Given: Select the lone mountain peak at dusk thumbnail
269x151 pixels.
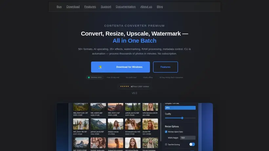Looking at the screenshot, I should coord(81,143).
